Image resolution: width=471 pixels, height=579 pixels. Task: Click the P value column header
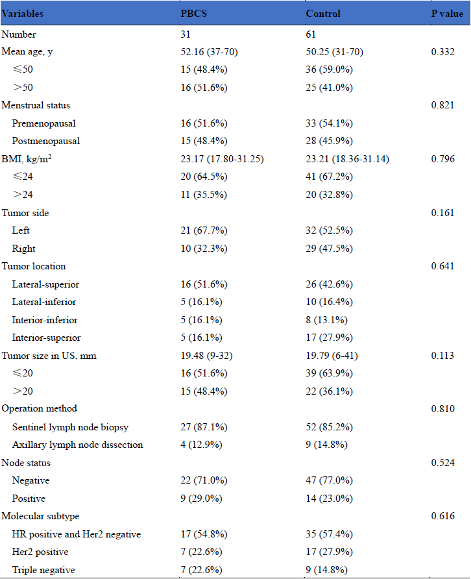click(x=448, y=14)
